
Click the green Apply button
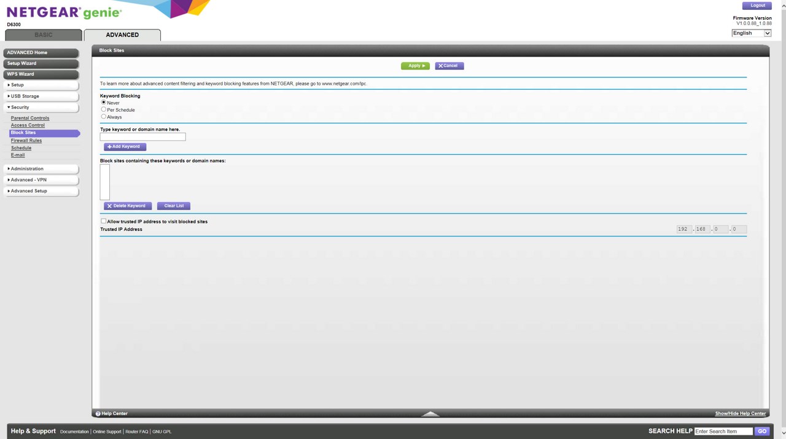pyautogui.click(x=415, y=66)
